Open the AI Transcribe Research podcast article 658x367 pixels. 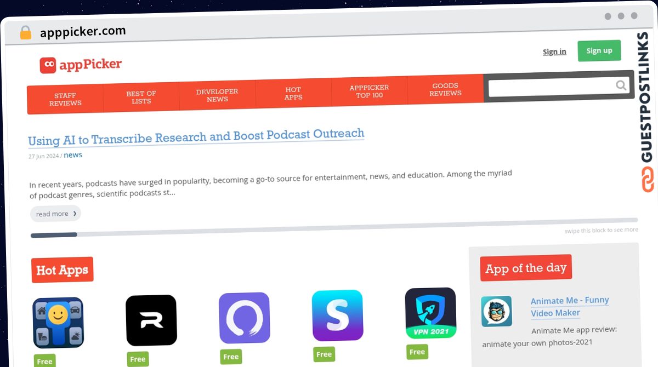(x=196, y=137)
